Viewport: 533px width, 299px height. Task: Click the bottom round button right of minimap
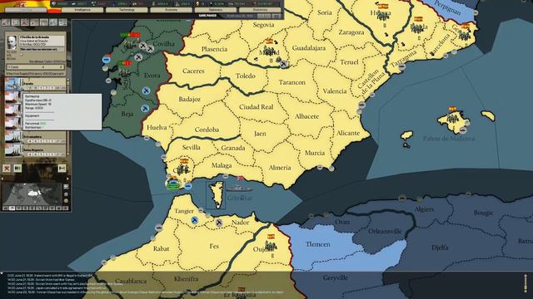tap(66, 201)
